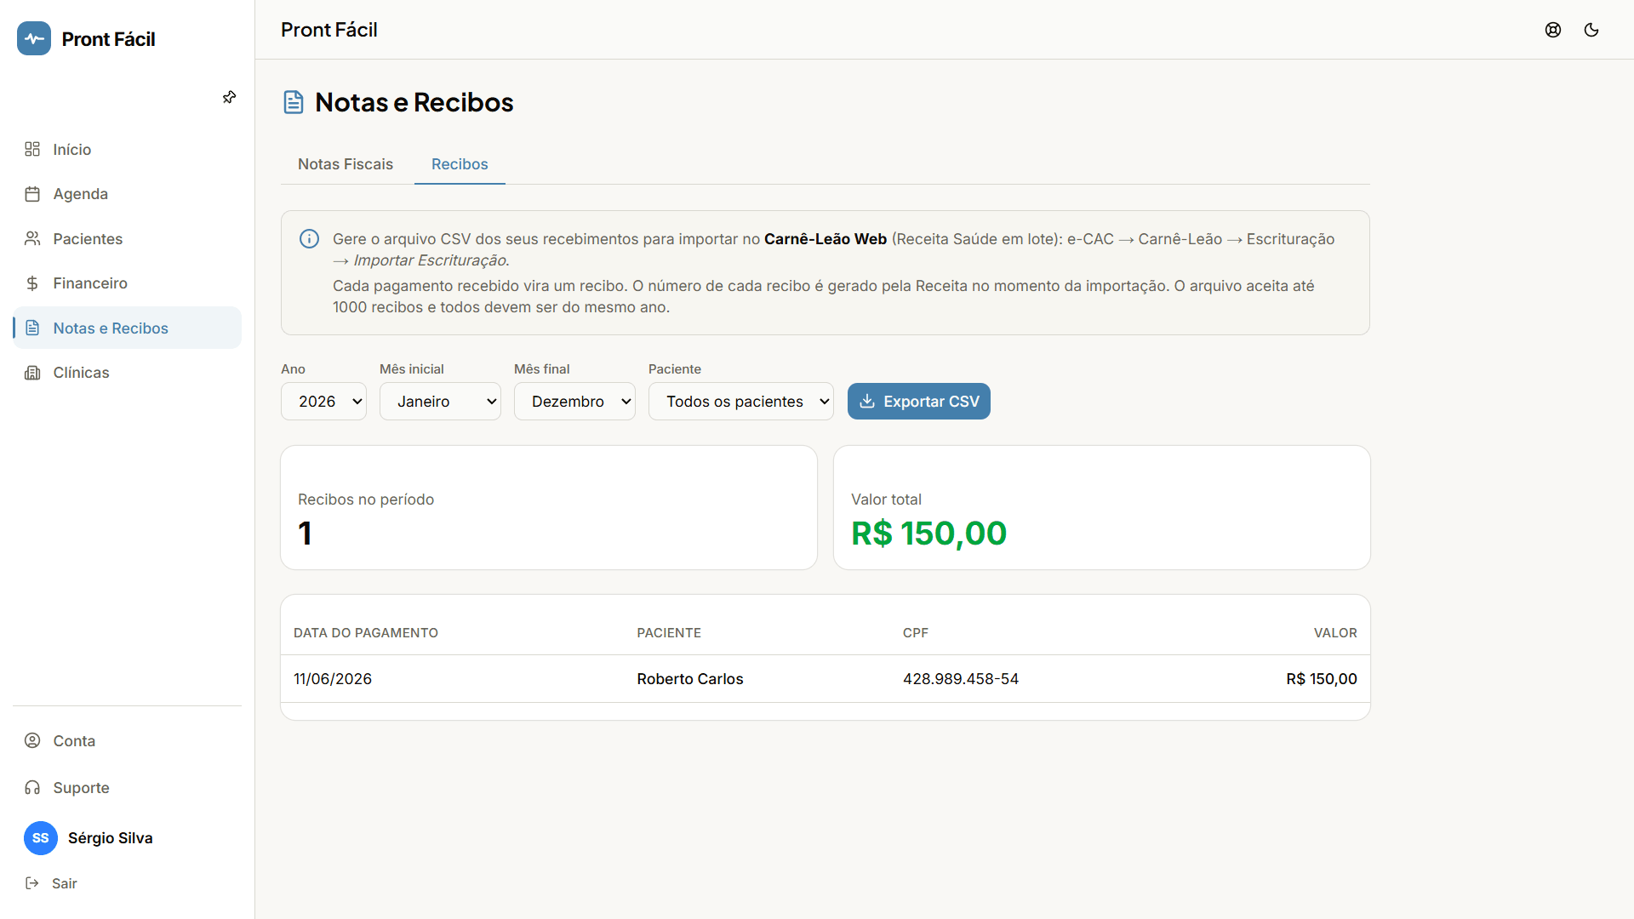Select the Recibos tab

460,164
